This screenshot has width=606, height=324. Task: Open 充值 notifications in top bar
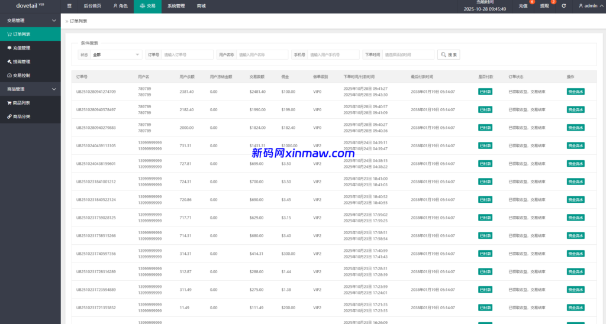[x=523, y=6]
